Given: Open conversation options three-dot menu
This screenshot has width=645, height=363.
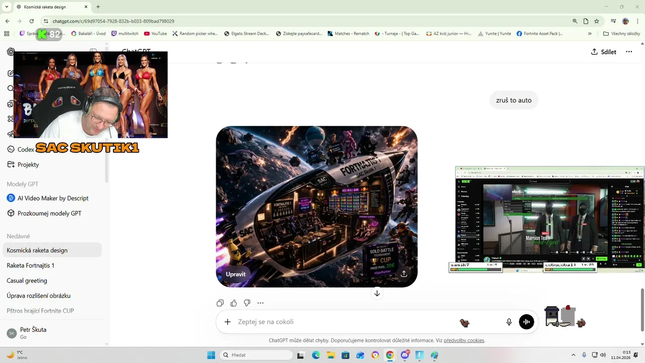Looking at the screenshot, I should click(x=629, y=51).
